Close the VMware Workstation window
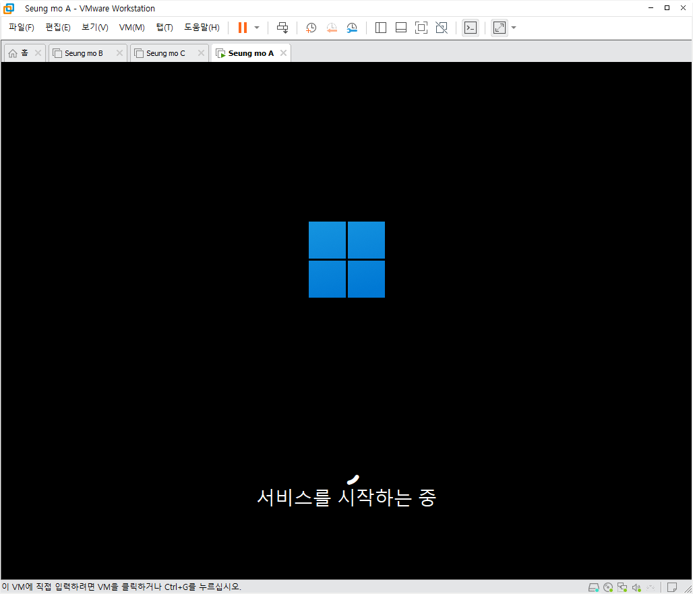 (683, 8)
